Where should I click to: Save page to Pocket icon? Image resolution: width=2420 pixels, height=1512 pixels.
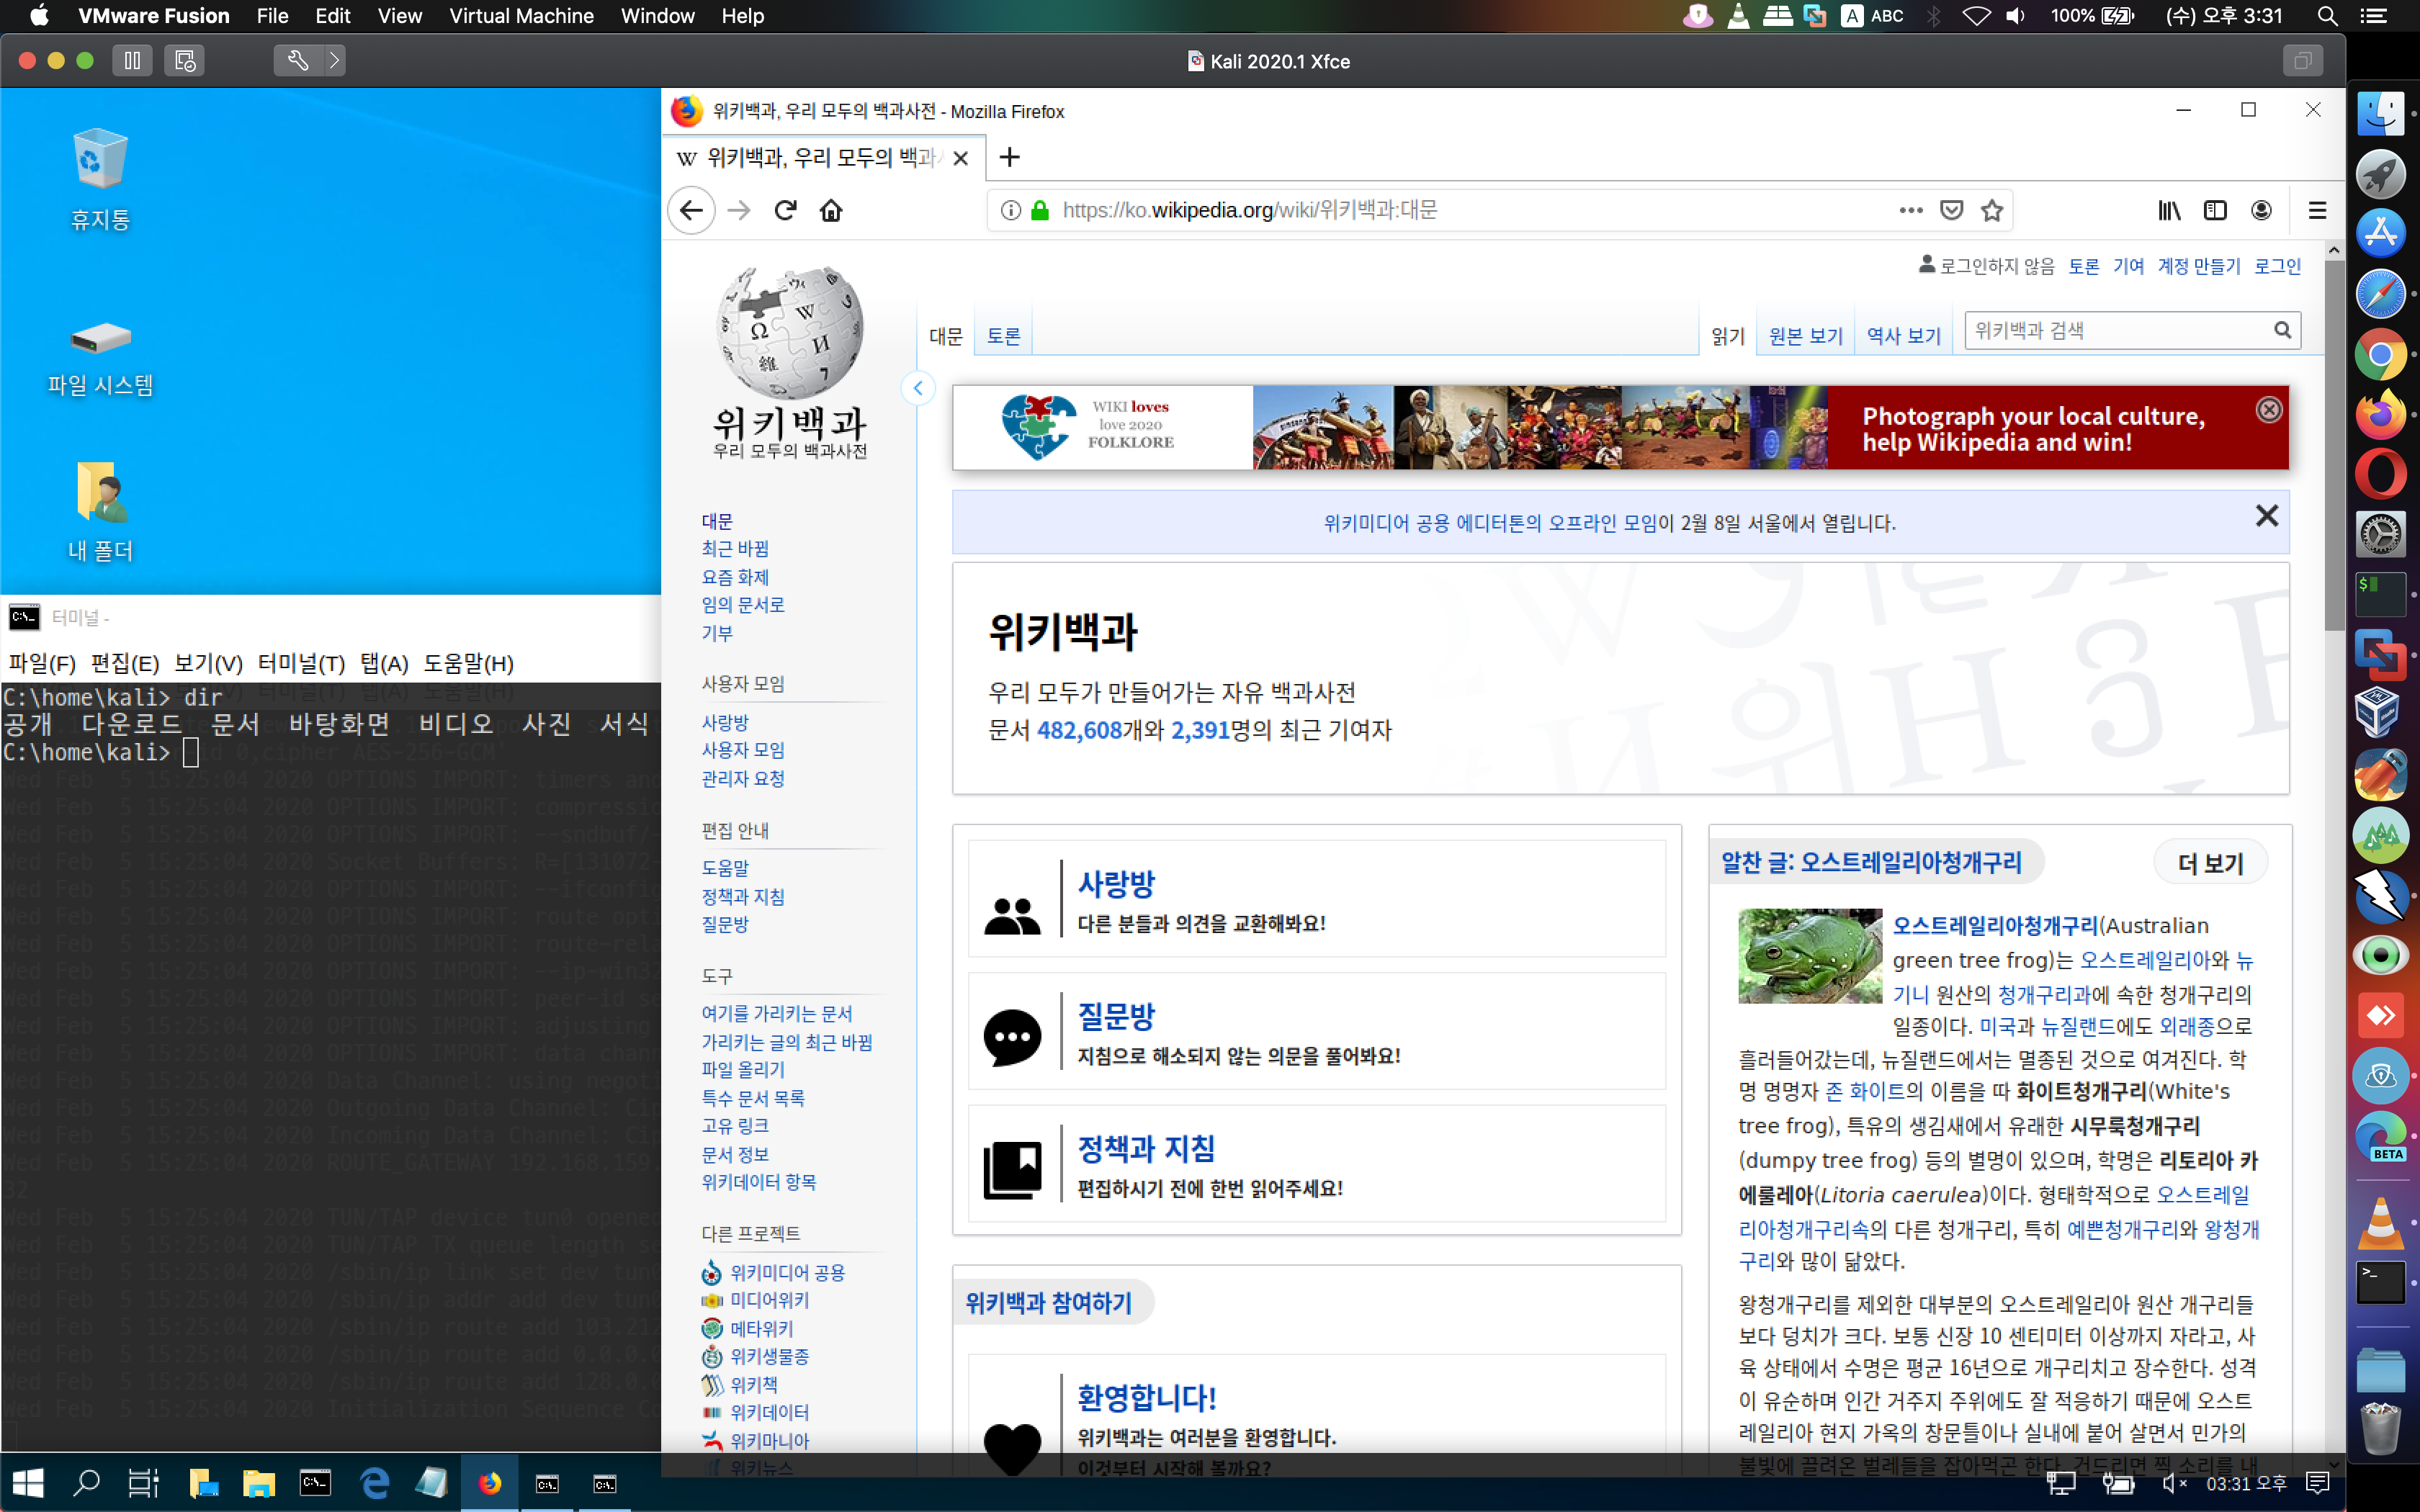1951,210
